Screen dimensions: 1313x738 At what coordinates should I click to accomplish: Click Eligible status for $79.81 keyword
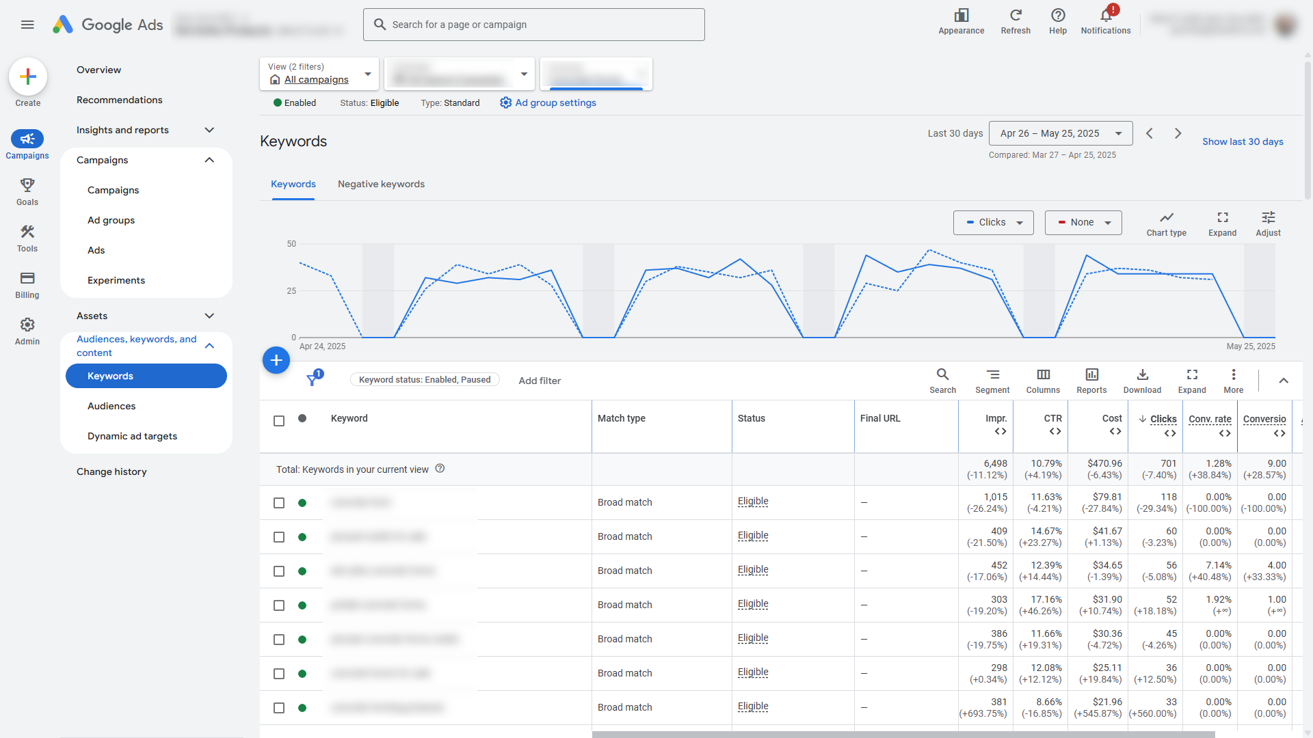point(753,502)
